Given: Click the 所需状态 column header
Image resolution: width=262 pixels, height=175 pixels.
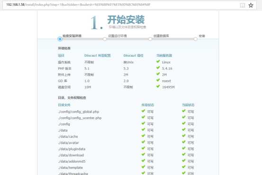Looking at the screenshot, I should click(148, 105).
